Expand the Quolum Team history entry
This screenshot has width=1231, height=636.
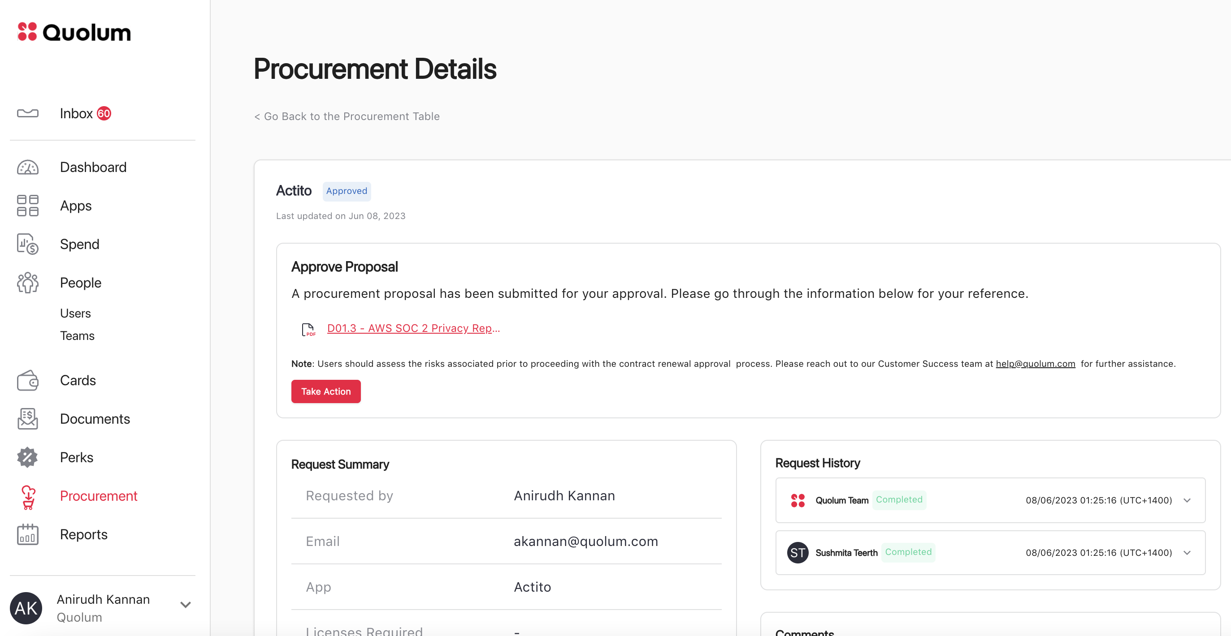(x=1187, y=500)
